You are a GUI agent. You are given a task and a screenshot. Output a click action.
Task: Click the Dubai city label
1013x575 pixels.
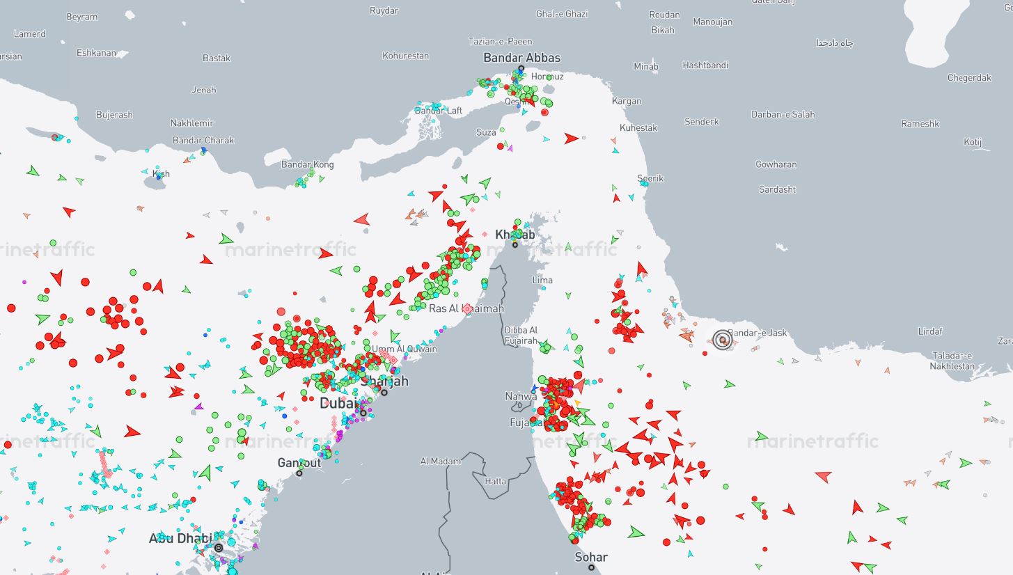[337, 403]
